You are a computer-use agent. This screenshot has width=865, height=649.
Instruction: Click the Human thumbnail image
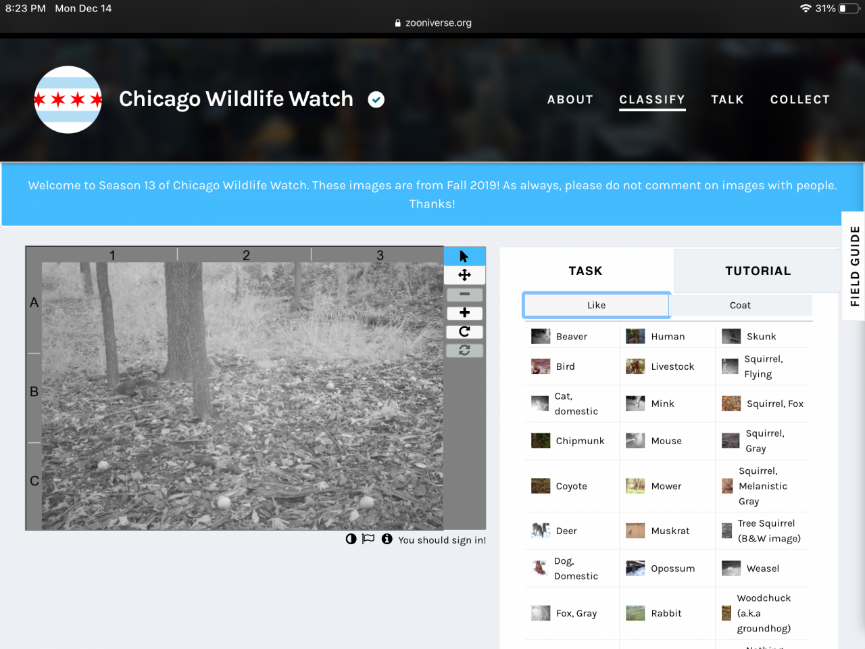[635, 337]
